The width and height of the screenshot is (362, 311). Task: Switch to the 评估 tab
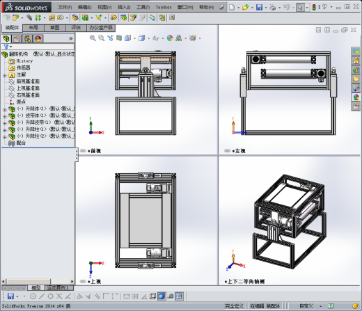pyautogui.click(x=76, y=28)
